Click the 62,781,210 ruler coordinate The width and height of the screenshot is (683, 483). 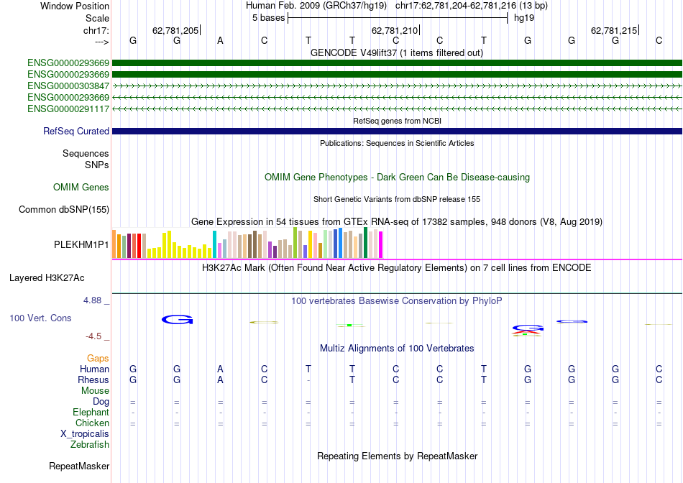coord(395,30)
